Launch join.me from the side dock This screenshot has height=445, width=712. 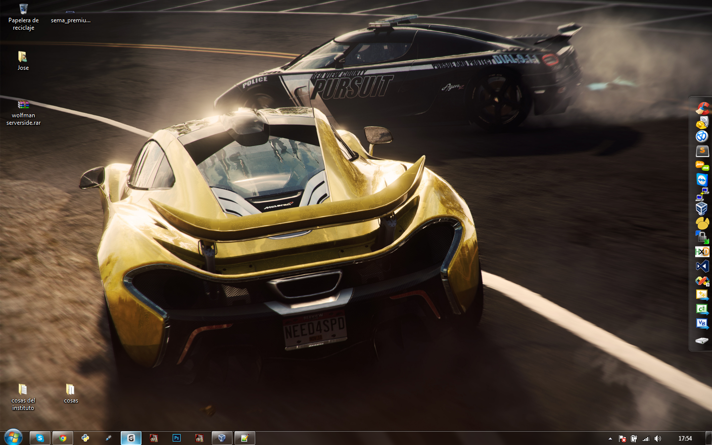[x=702, y=165]
